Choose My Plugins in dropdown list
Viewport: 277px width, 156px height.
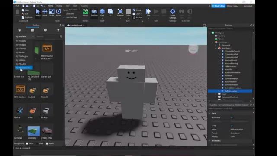(21, 64)
